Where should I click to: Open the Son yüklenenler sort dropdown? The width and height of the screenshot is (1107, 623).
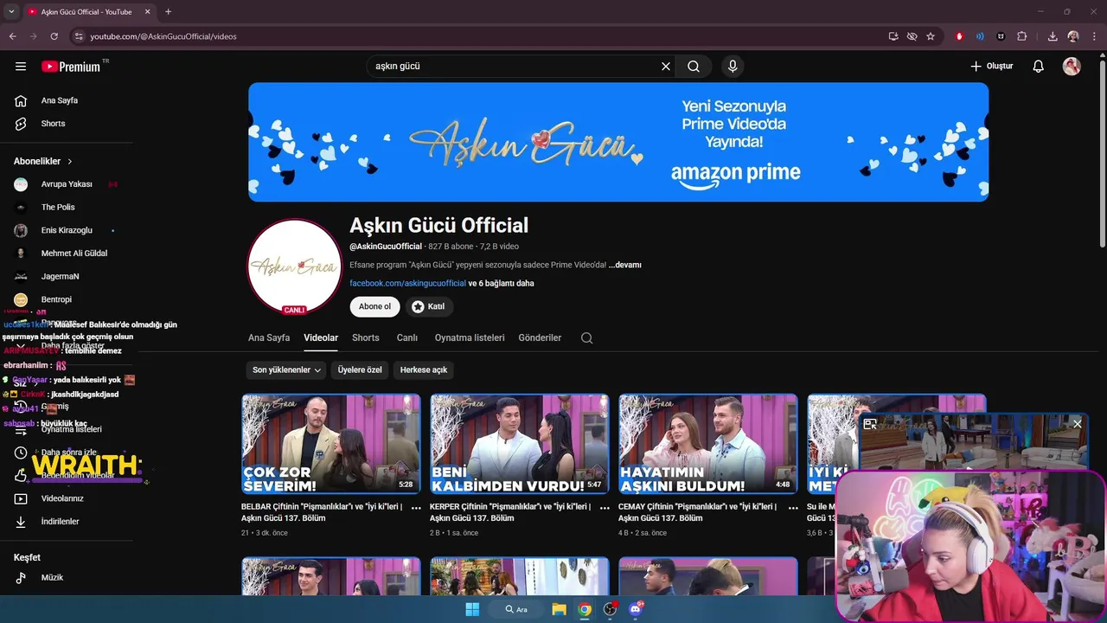tap(287, 370)
